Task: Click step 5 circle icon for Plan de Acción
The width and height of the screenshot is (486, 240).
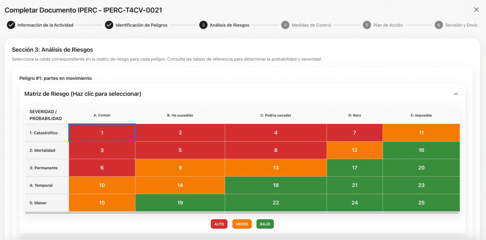Action: pos(367,25)
